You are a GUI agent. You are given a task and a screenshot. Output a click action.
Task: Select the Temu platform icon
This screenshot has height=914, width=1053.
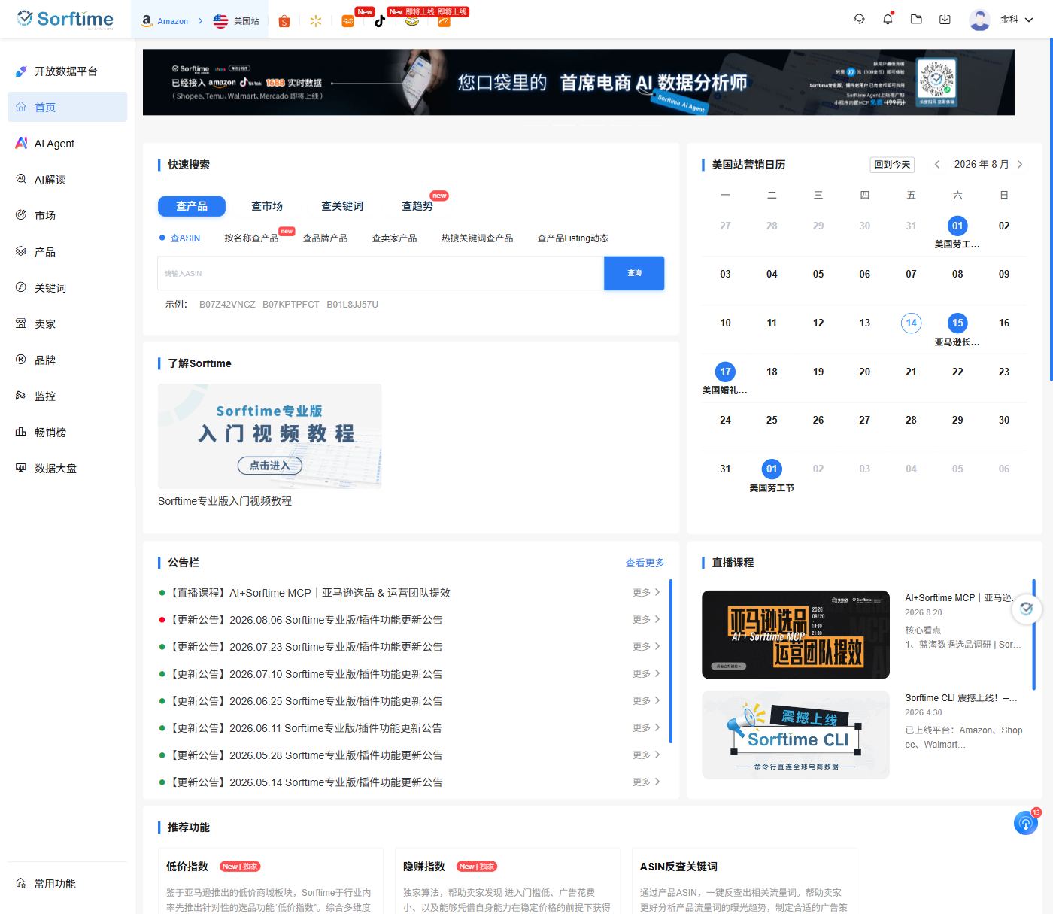tap(347, 21)
